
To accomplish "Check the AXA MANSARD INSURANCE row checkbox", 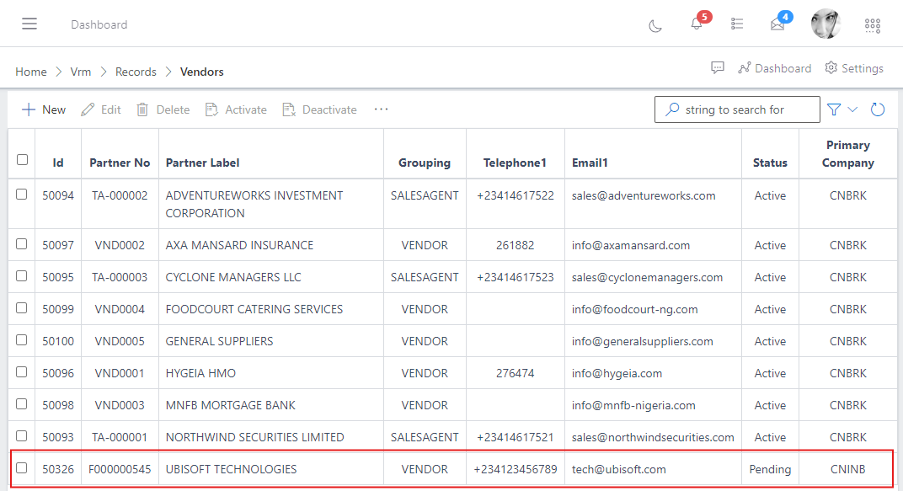I will (x=21, y=244).
